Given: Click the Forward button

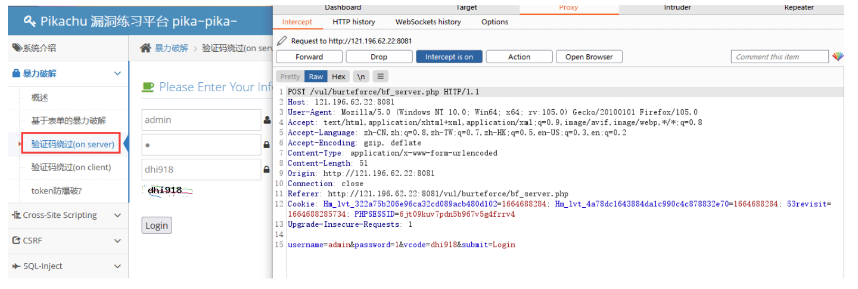Looking at the screenshot, I should coord(309,57).
